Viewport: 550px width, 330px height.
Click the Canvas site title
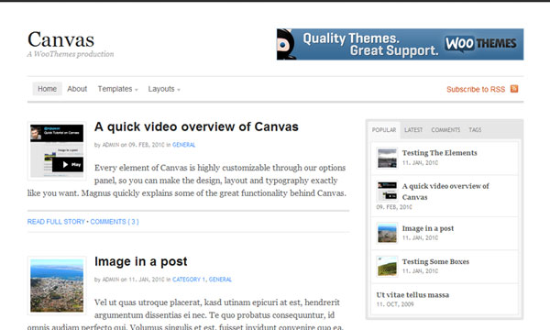tap(61, 39)
